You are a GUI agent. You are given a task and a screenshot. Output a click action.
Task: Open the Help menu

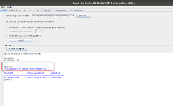pyautogui.click(x=9, y=7)
